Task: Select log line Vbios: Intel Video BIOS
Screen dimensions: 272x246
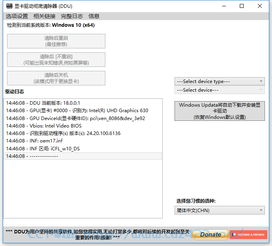Action: tap(83, 126)
